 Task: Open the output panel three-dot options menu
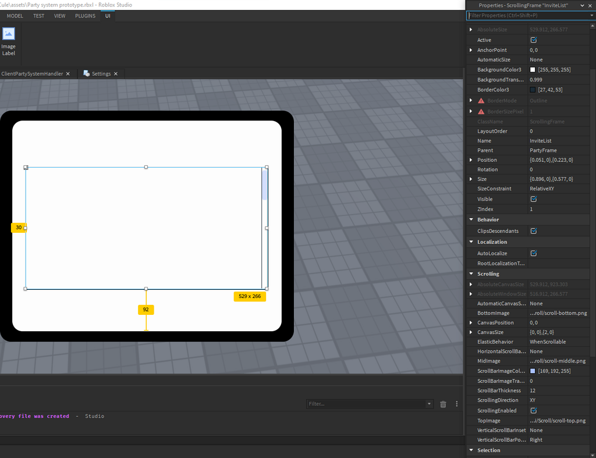[457, 404]
